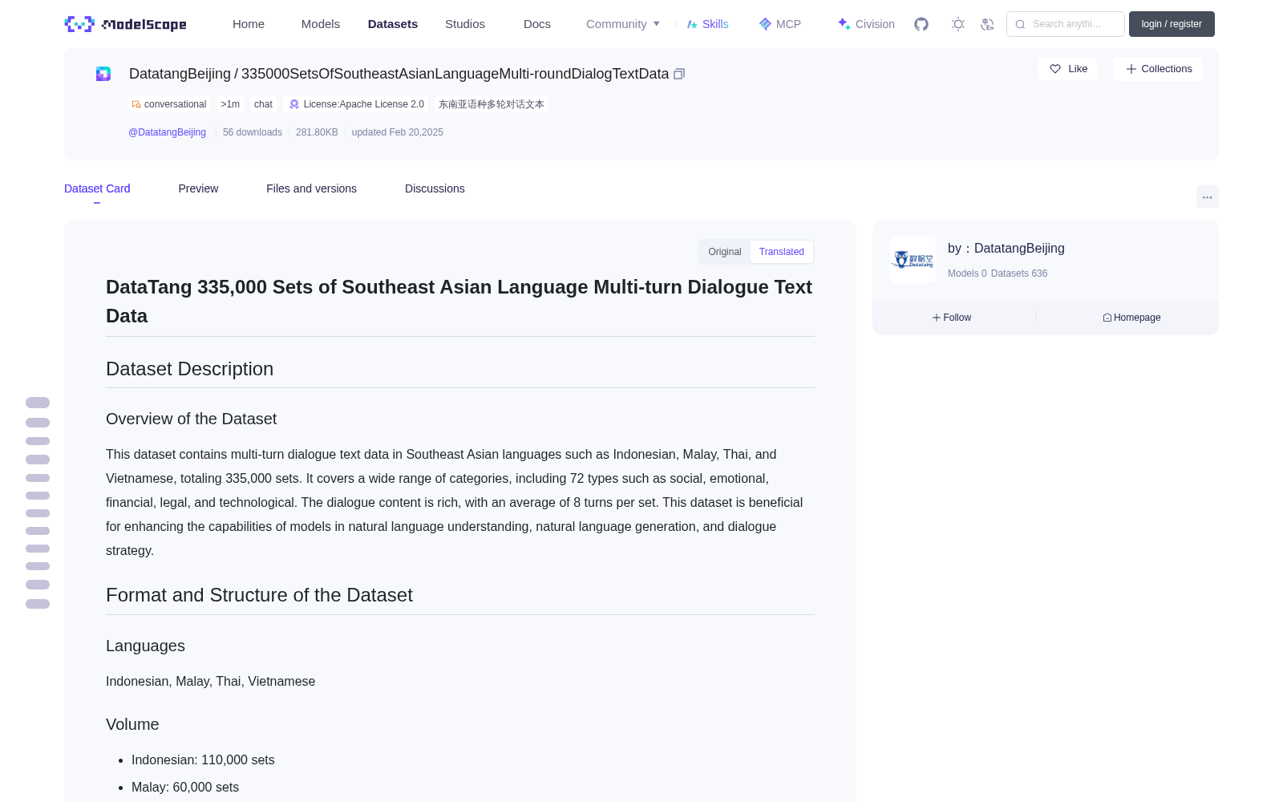Select the Dataset Card tab
Viewport: 1283px width, 802px height.
pos(97,188)
